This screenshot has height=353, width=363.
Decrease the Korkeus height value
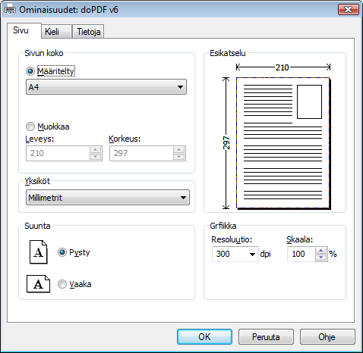pyautogui.click(x=179, y=157)
